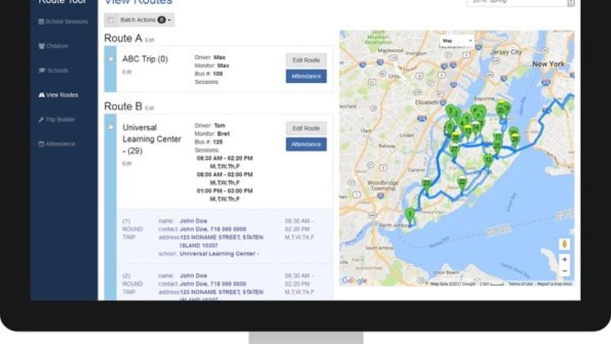Viewport: 611px width, 344px height.
Task: Click the School Sessions calendar icon
Action: tap(41, 22)
